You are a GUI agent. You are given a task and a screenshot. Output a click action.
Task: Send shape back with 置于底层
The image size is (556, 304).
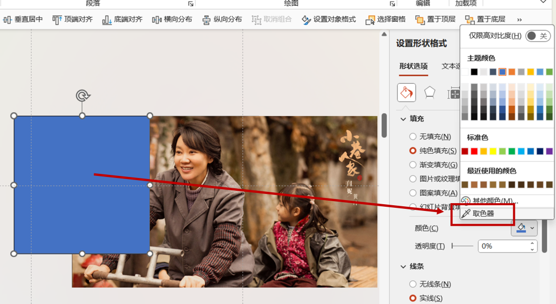coord(485,19)
